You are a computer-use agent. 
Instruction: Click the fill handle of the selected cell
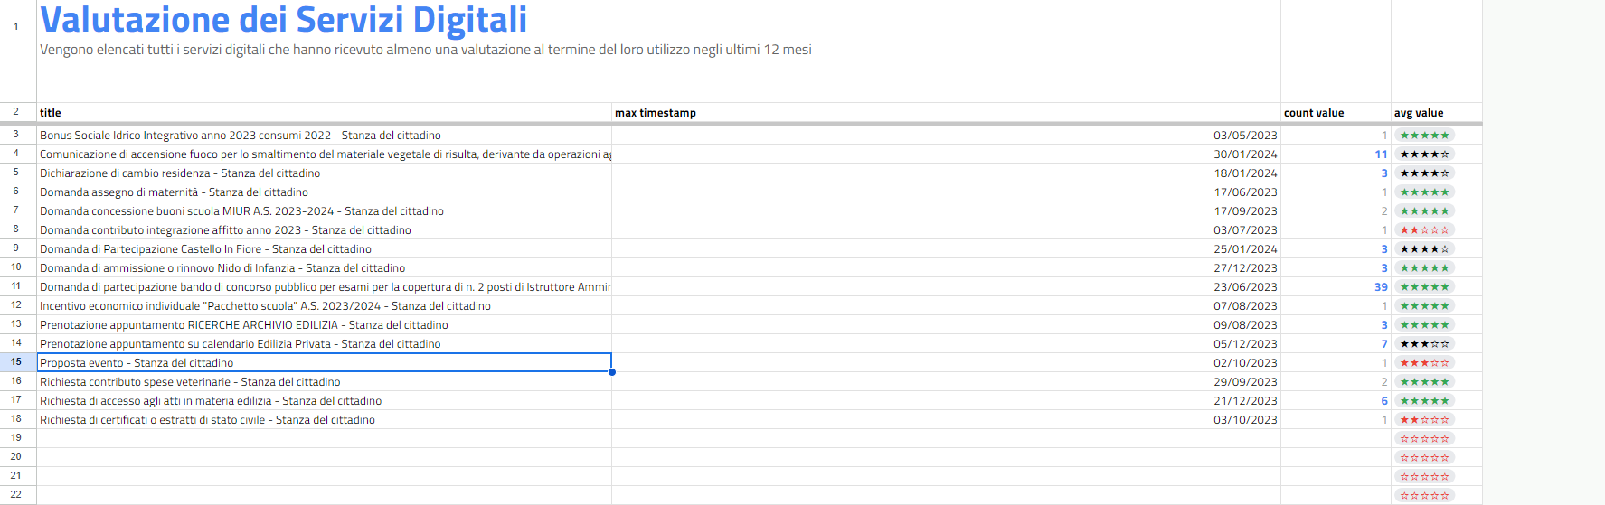point(612,372)
